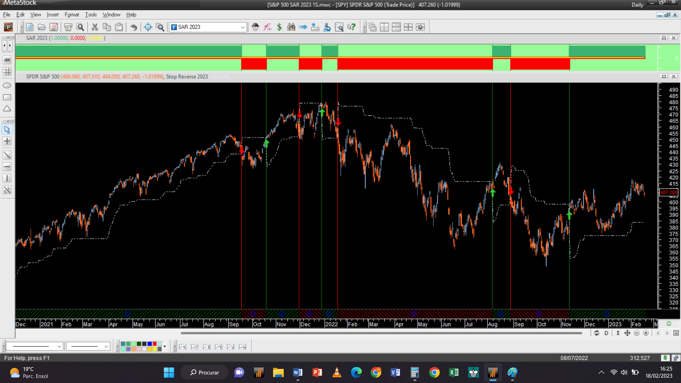Click the chart layout 3 button
The width and height of the screenshot is (681, 383).
click(x=206, y=347)
